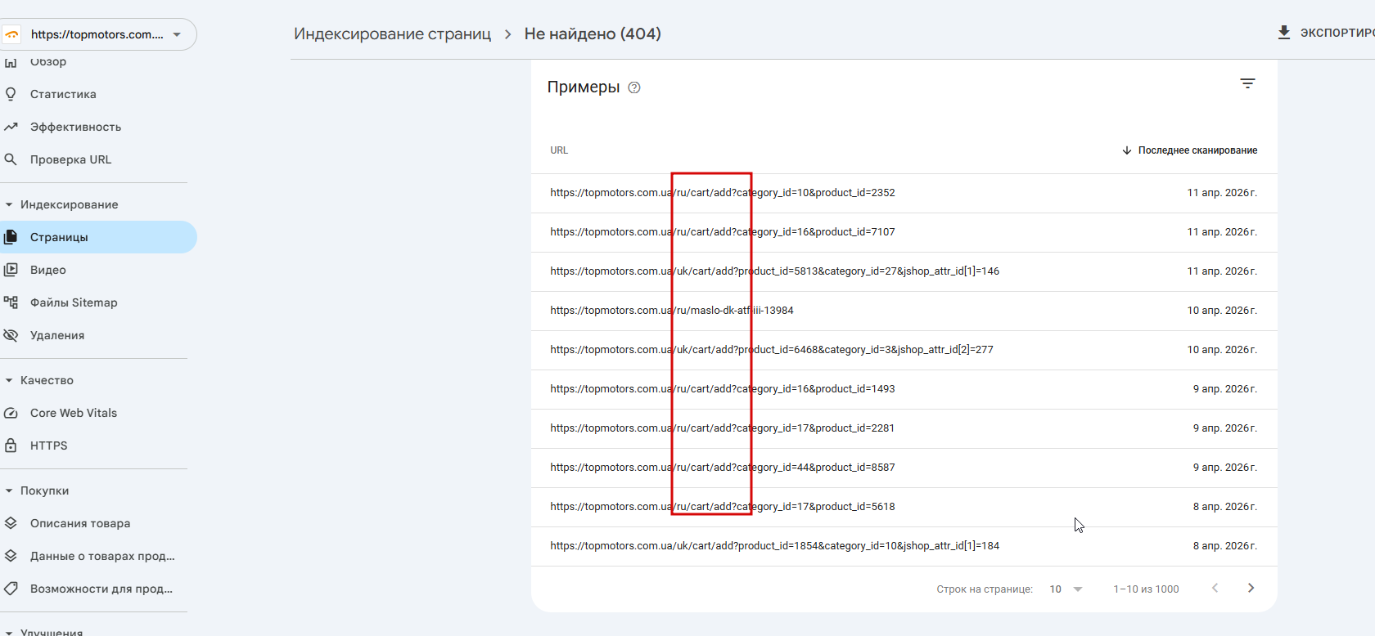Click the Удаления crossed-eye icon
Image resolution: width=1375 pixels, height=636 pixels.
pos(11,335)
